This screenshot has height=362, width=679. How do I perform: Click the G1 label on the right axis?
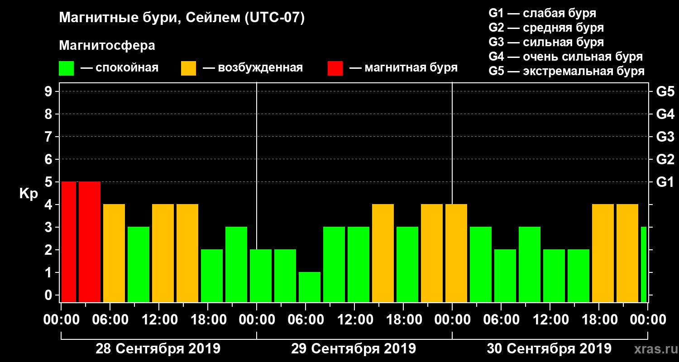click(665, 182)
